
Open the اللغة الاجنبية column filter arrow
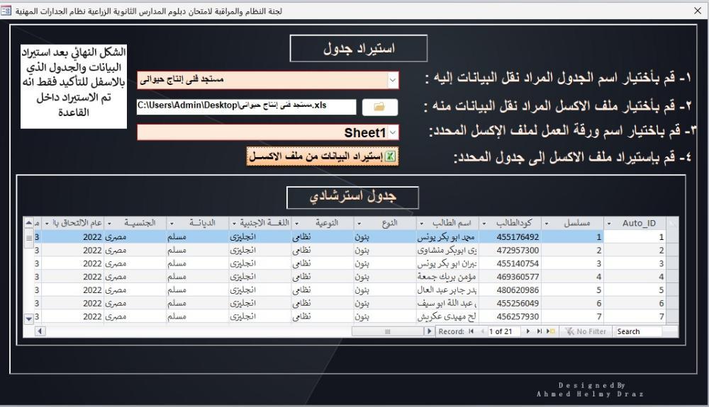click(234, 224)
